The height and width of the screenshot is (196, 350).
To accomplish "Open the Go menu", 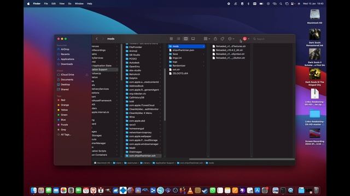I will click(69, 4).
